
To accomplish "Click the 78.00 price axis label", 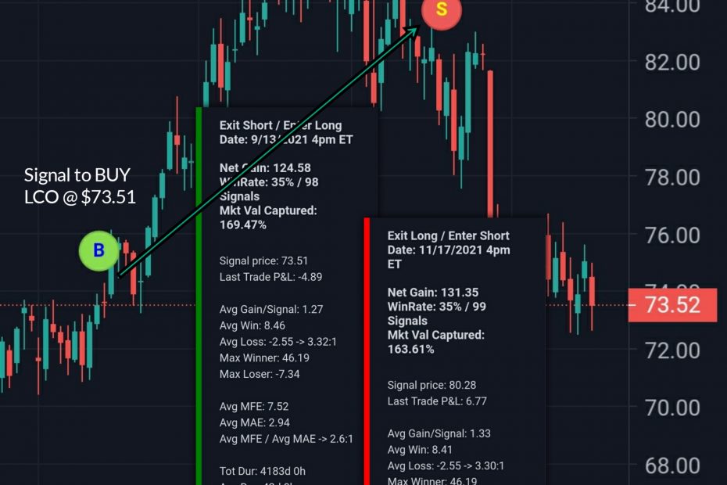I will click(671, 177).
